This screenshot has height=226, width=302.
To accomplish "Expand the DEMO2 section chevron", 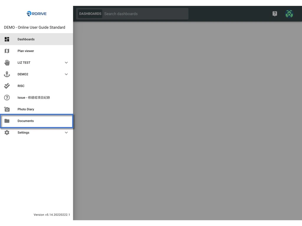I will click(66, 74).
